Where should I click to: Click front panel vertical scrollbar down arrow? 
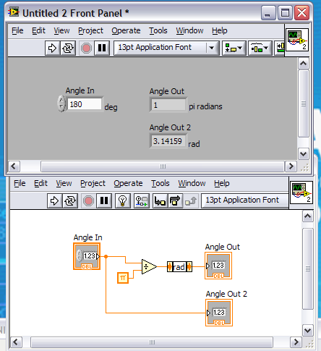(x=303, y=154)
